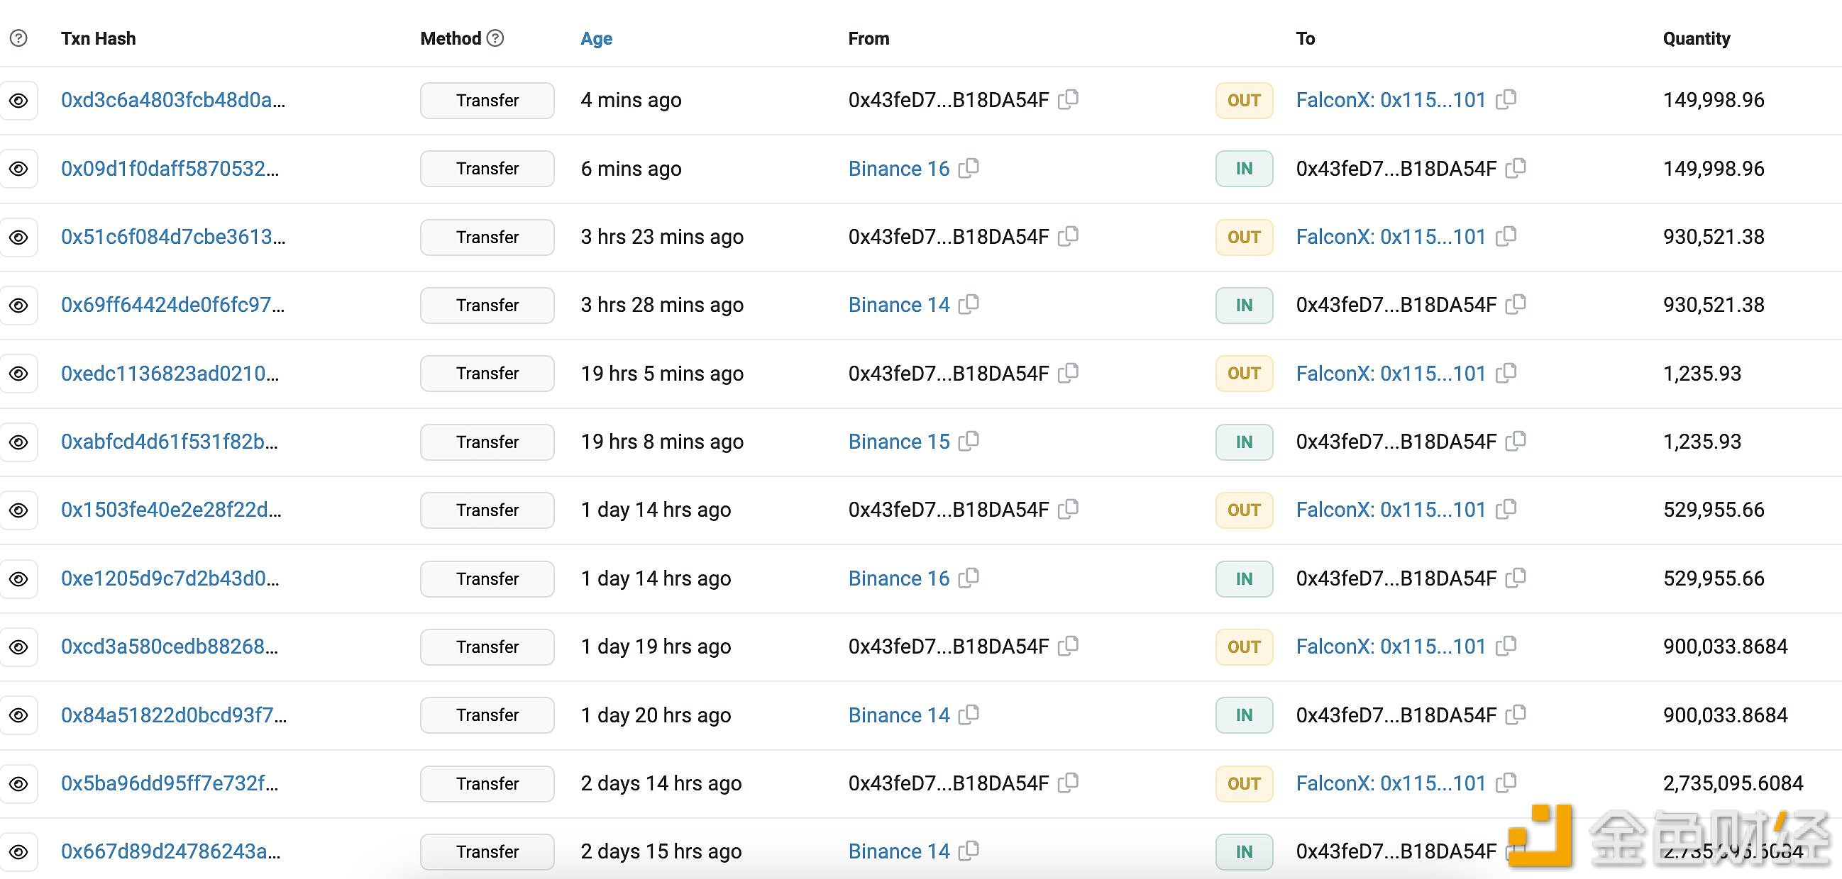1842x879 pixels.
Task: Copy From address in 19 hrs 5 mins row
Action: (x=1069, y=372)
